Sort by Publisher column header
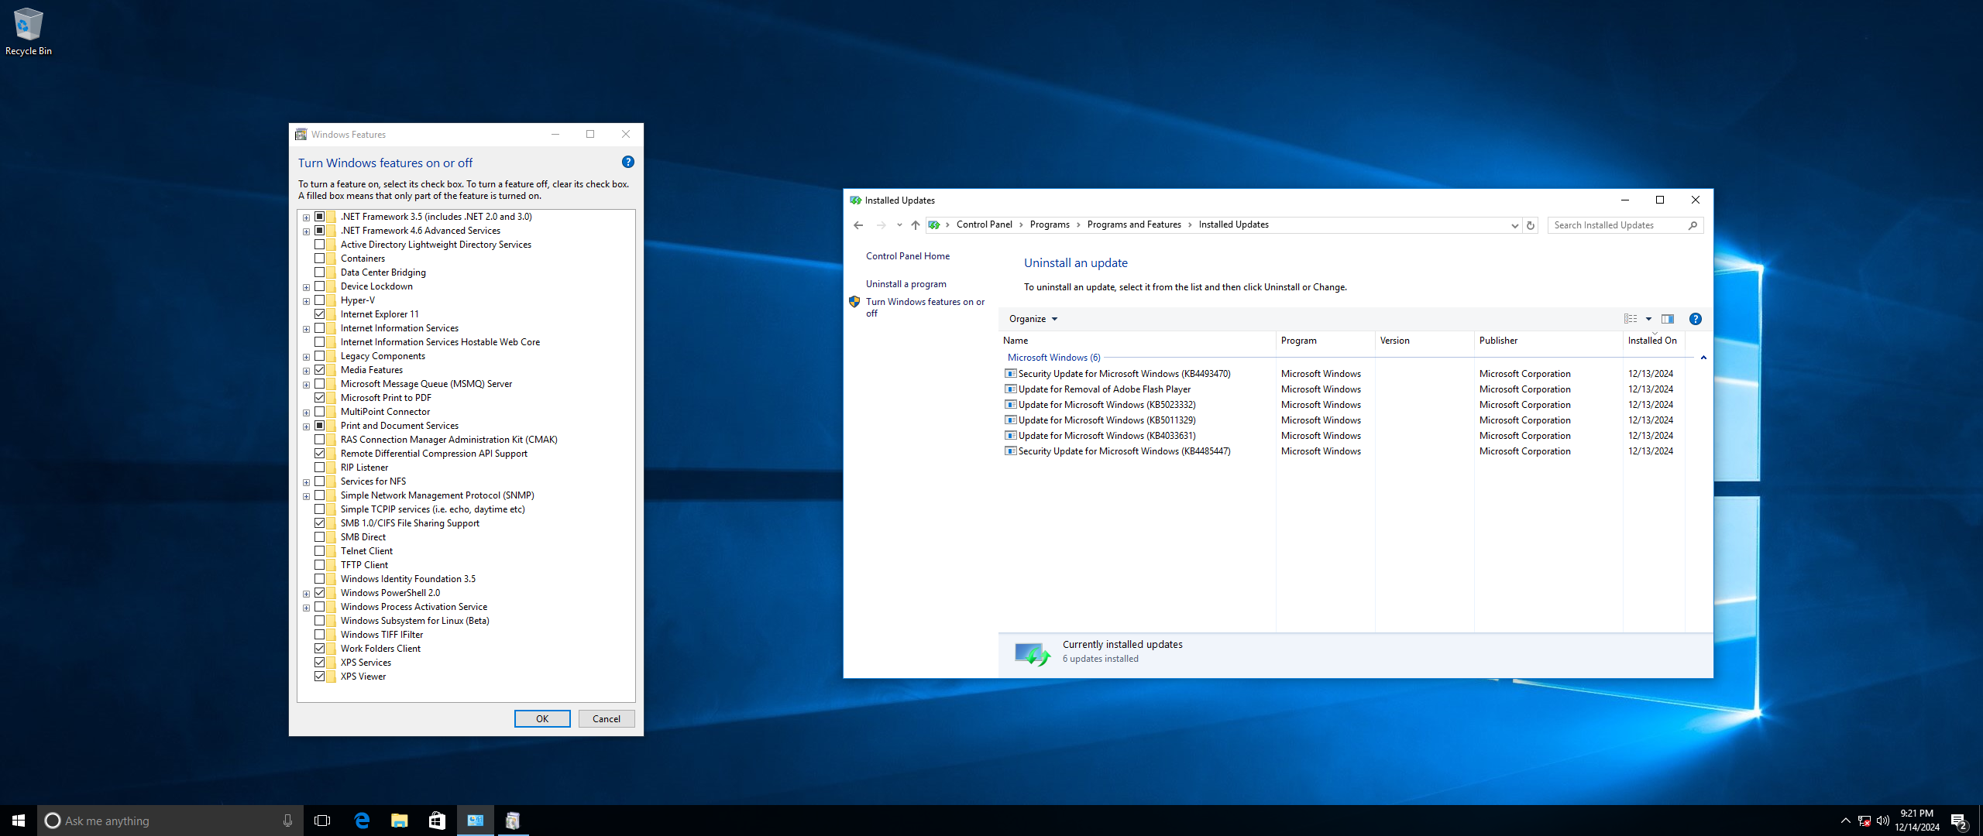1983x836 pixels. [1548, 341]
